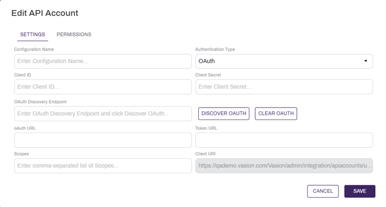This screenshot has width=386, height=207.
Task: Click the Edit API Account title
Action: pyautogui.click(x=45, y=13)
